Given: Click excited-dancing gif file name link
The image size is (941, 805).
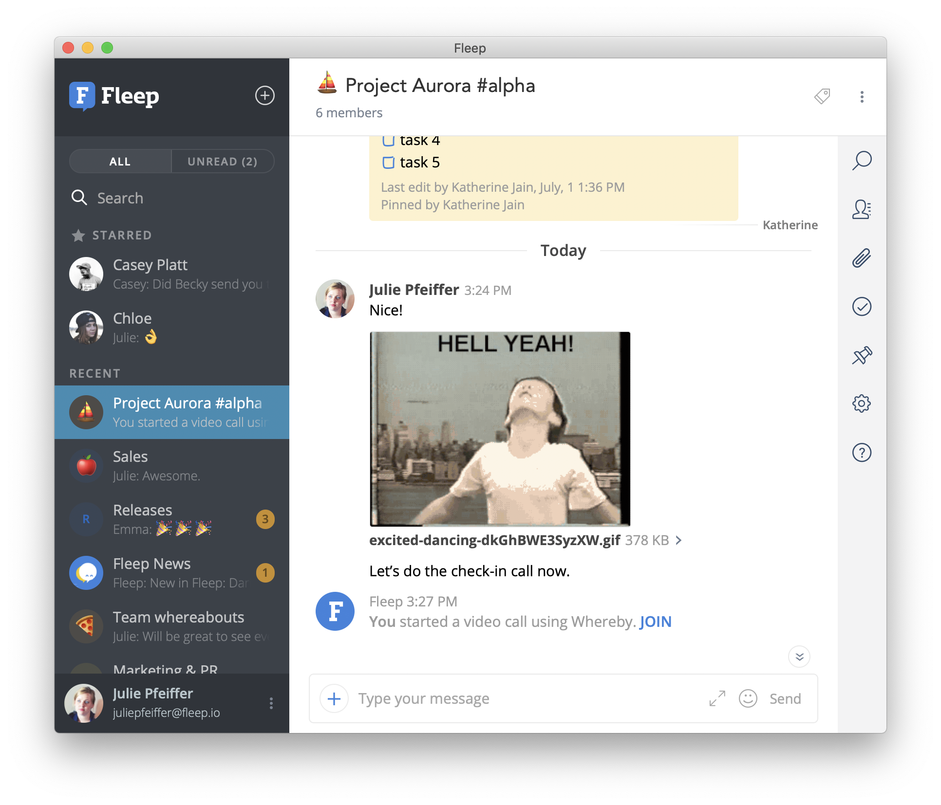Looking at the screenshot, I should click(494, 540).
